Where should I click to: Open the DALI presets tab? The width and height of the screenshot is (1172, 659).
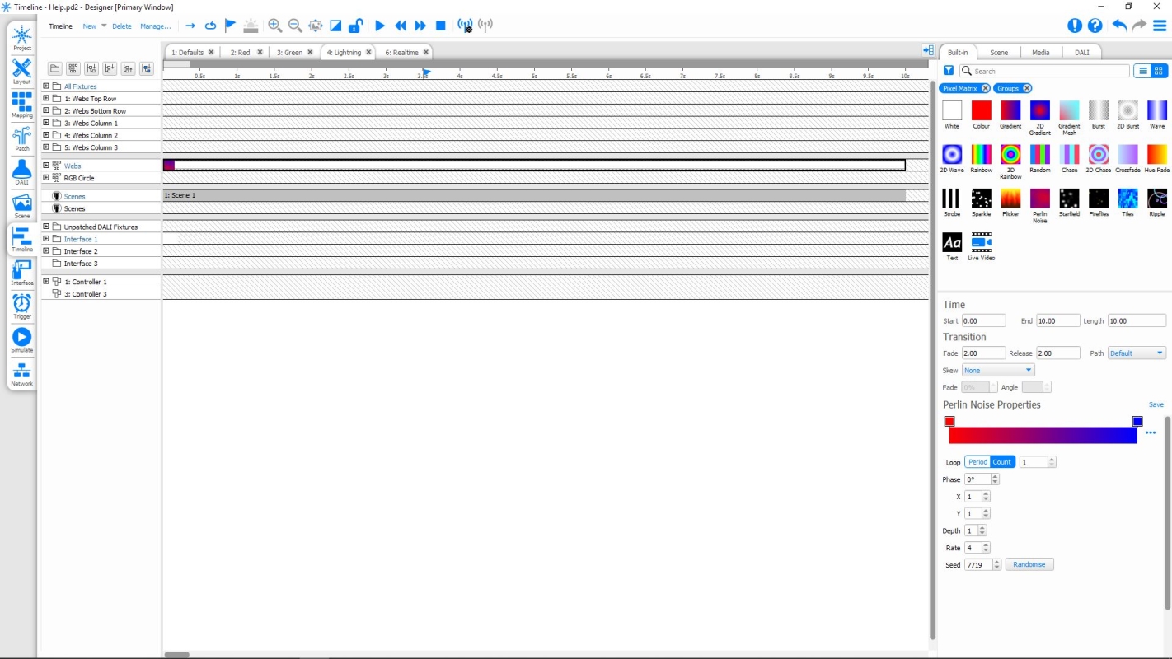tap(1082, 52)
